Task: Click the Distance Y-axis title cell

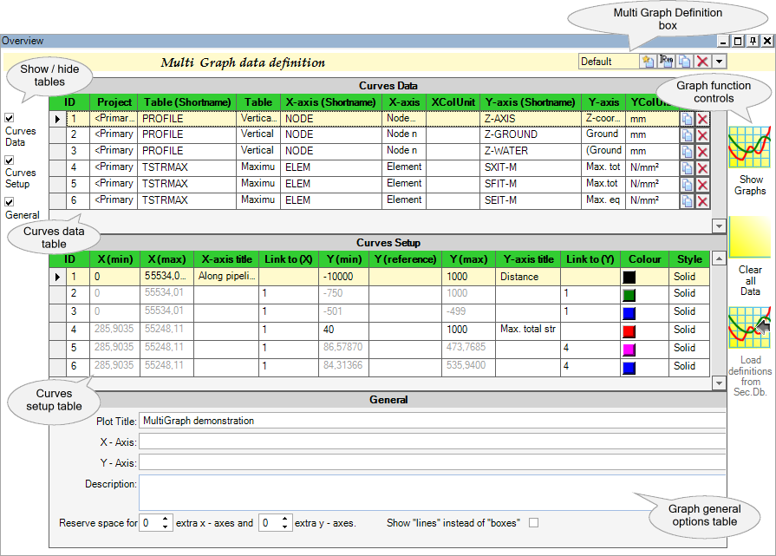Action: (x=527, y=277)
